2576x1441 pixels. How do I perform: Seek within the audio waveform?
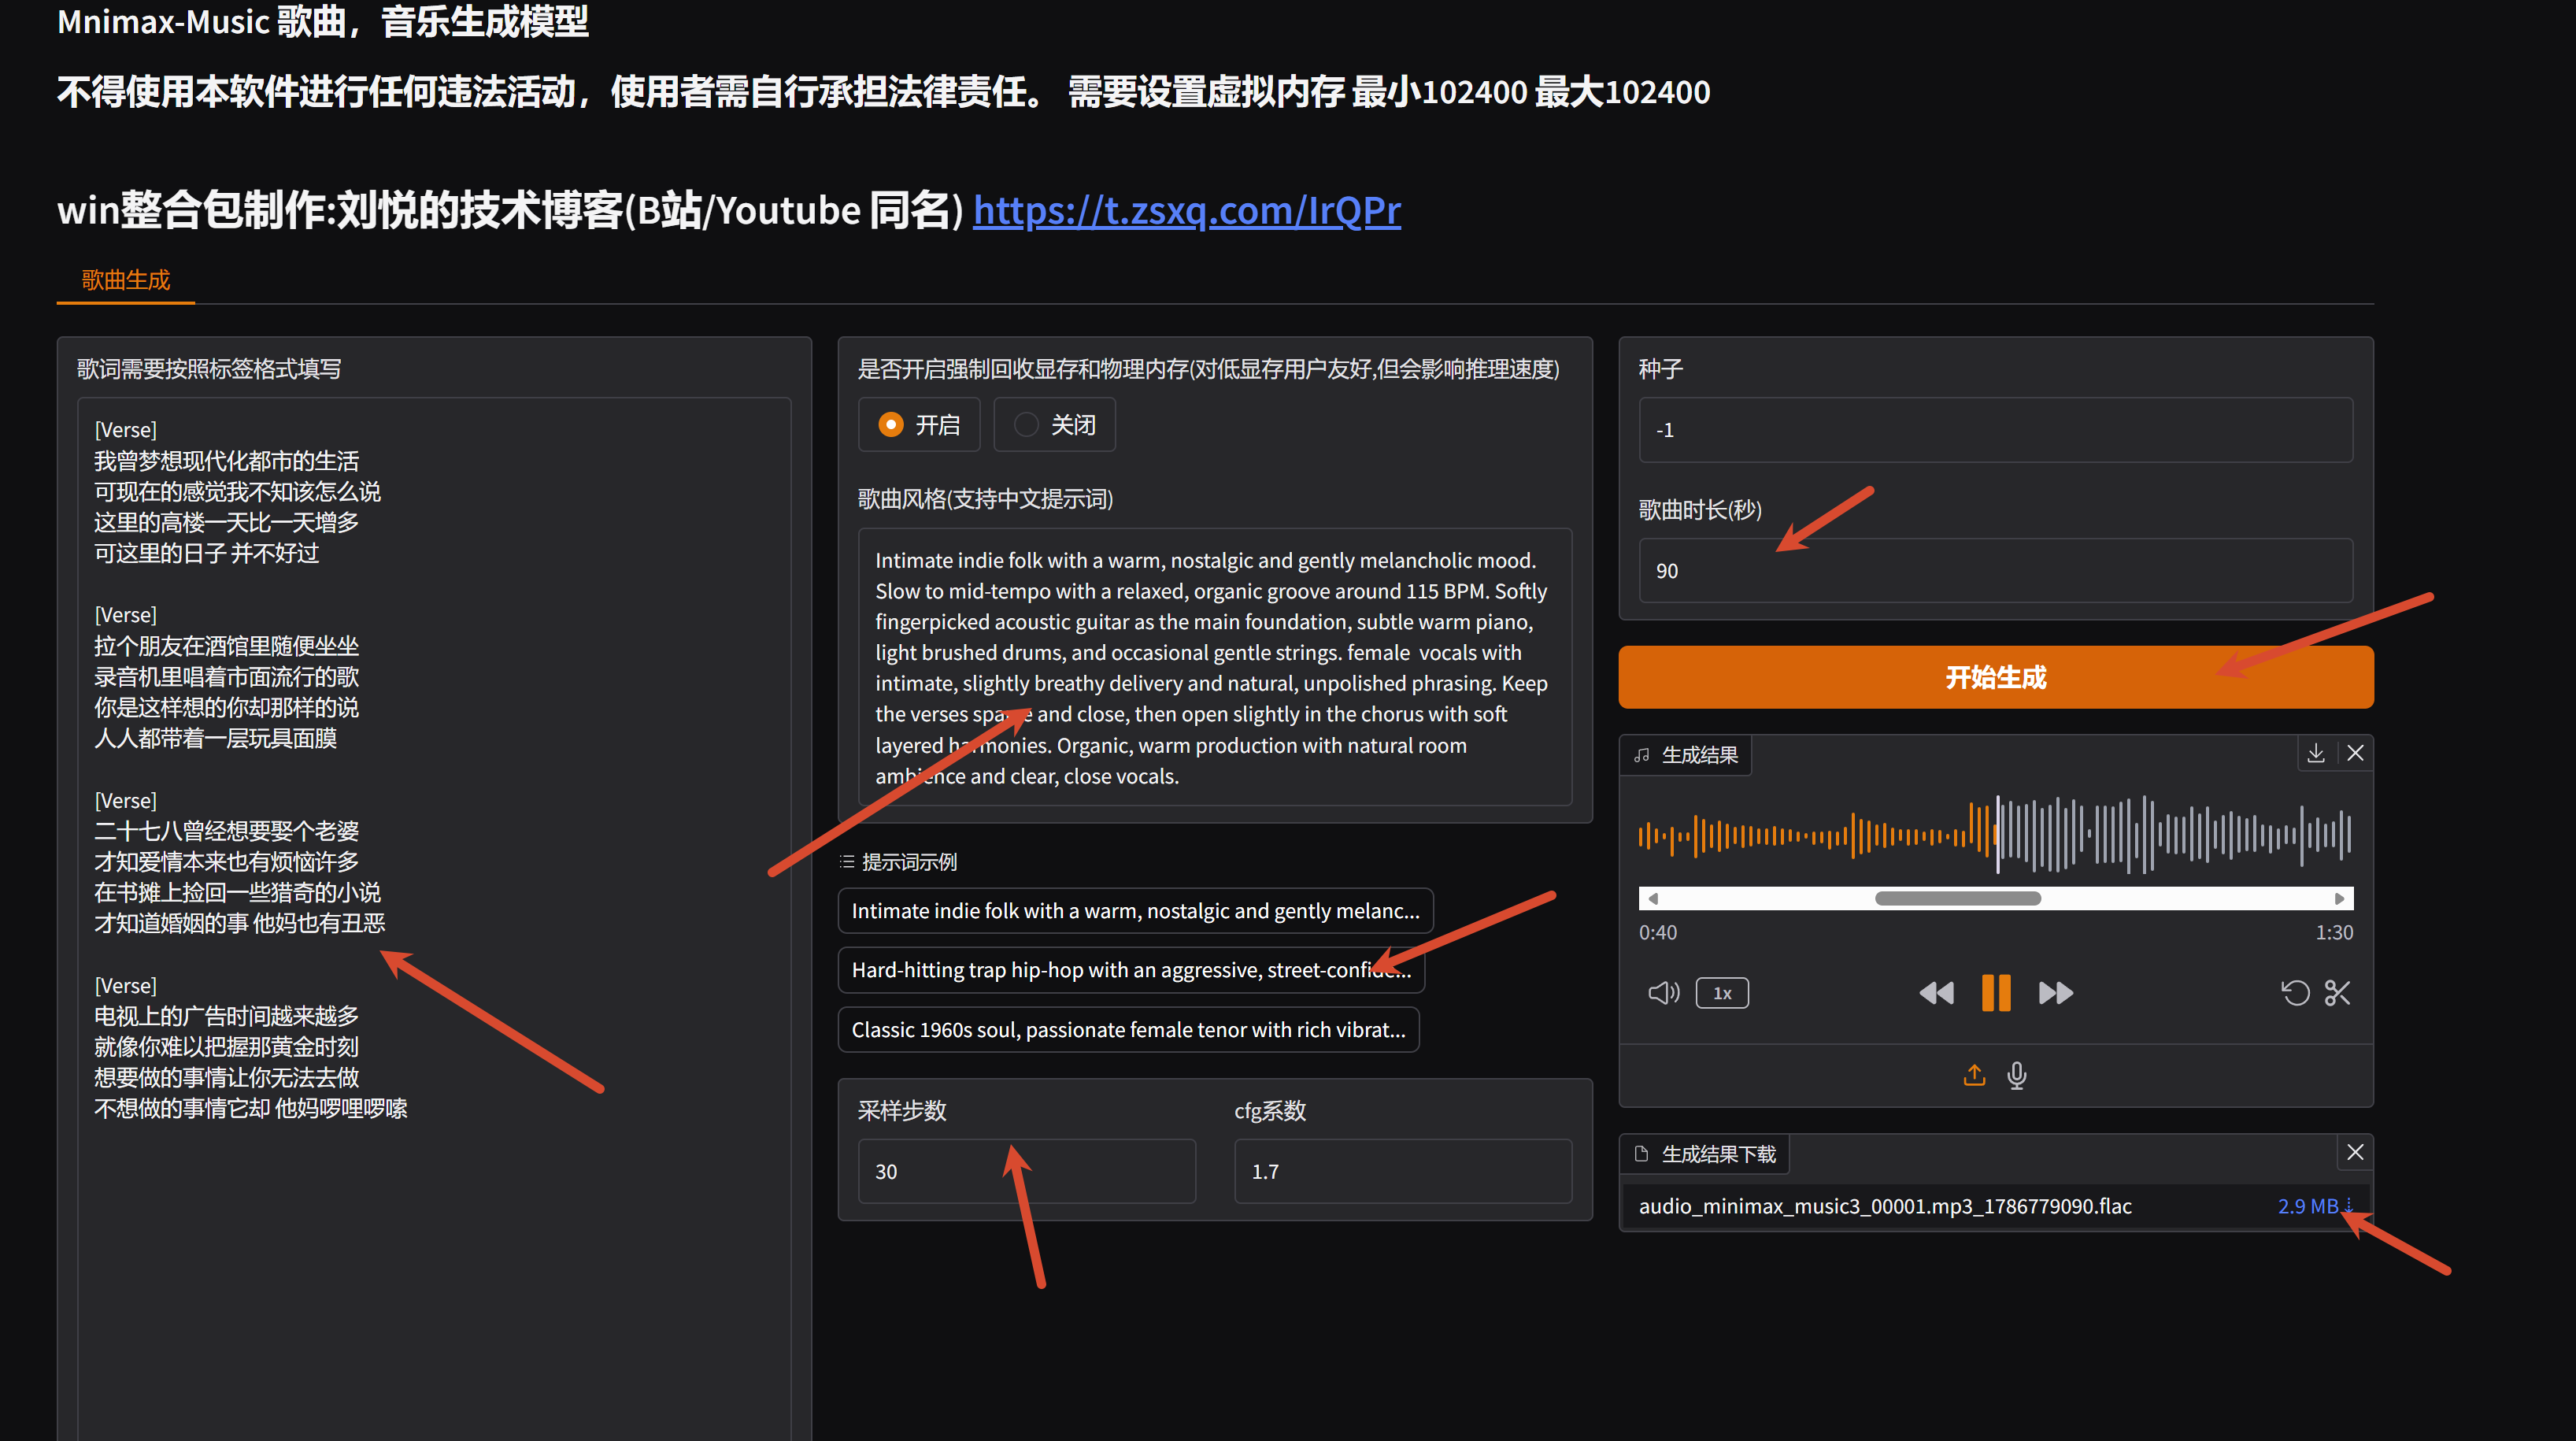pyautogui.click(x=1996, y=833)
